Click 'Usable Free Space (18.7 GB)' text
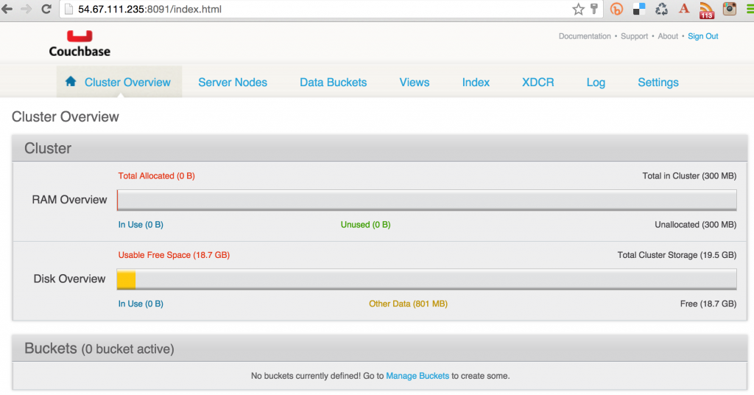754x395 pixels. tap(174, 255)
